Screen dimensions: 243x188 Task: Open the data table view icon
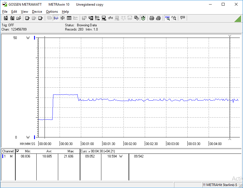tap(69, 18)
